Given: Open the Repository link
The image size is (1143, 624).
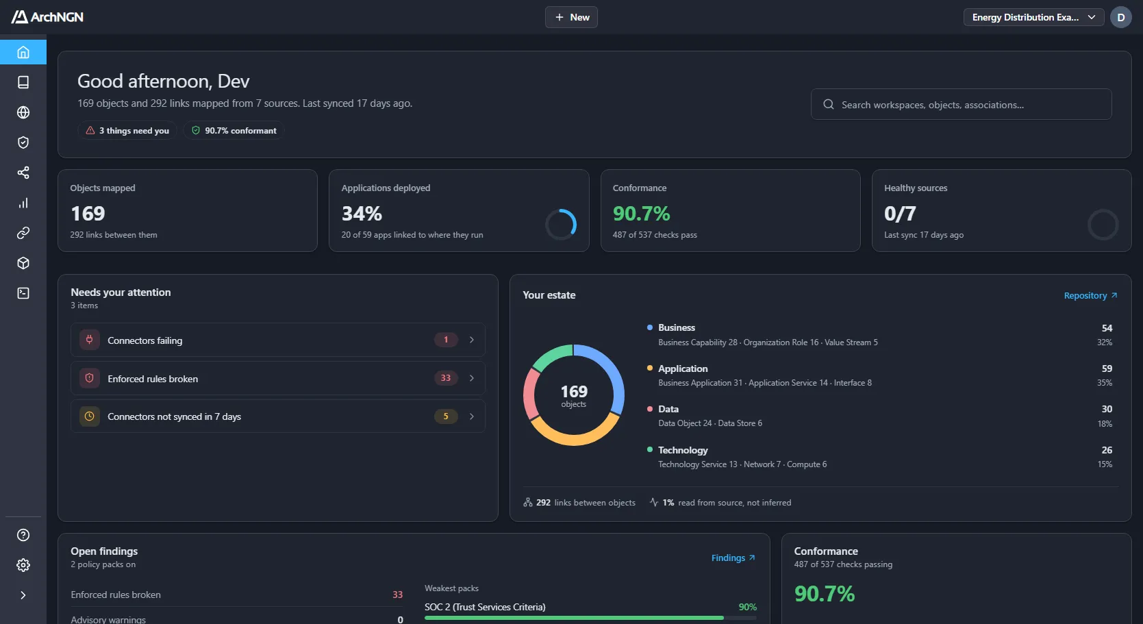Looking at the screenshot, I should (1090, 296).
